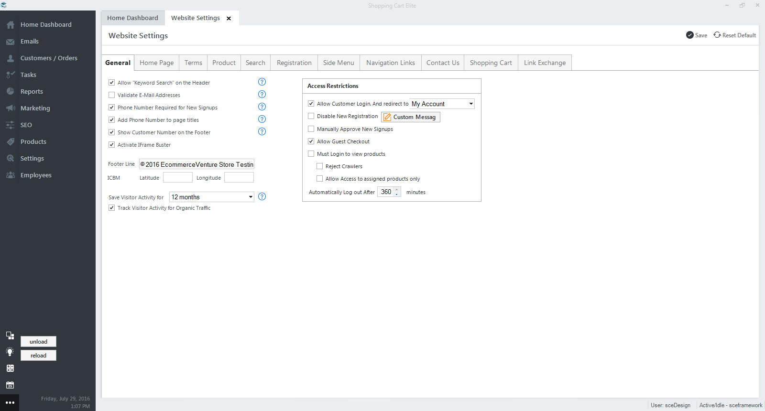This screenshot has width=765, height=411.
Task: Click the lightbulb icon in lower sidebar
Action: click(10, 352)
